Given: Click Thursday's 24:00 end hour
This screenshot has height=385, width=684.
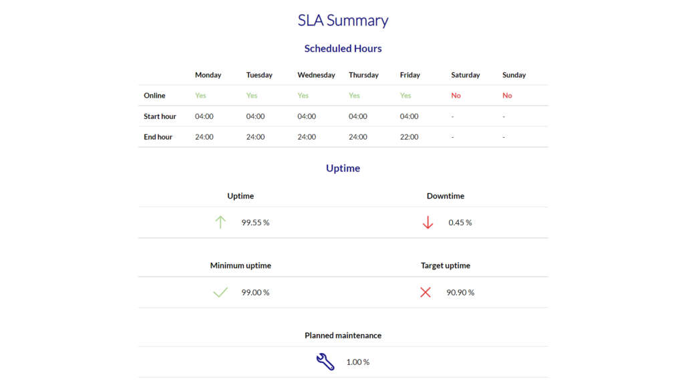Looking at the screenshot, I should 358,137.
